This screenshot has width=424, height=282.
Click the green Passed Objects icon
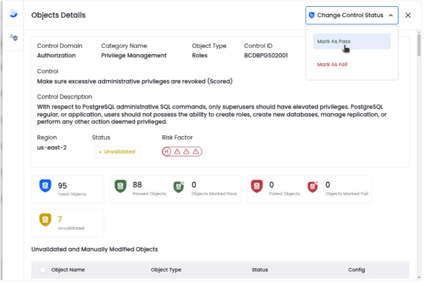tap(121, 186)
